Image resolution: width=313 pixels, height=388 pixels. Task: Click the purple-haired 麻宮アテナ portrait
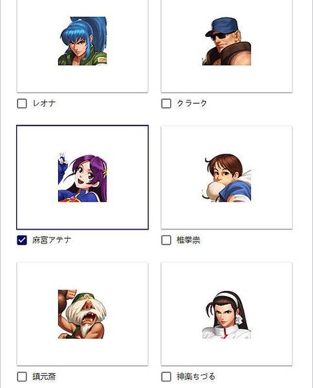click(83, 177)
